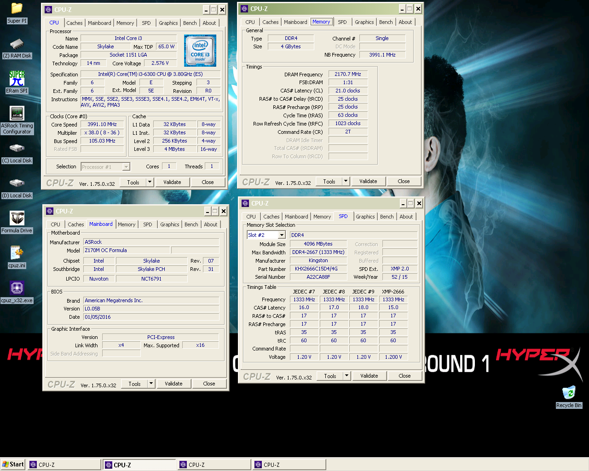Click the Intel Core i3 logo badge
The image size is (589, 471).
pos(200,51)
